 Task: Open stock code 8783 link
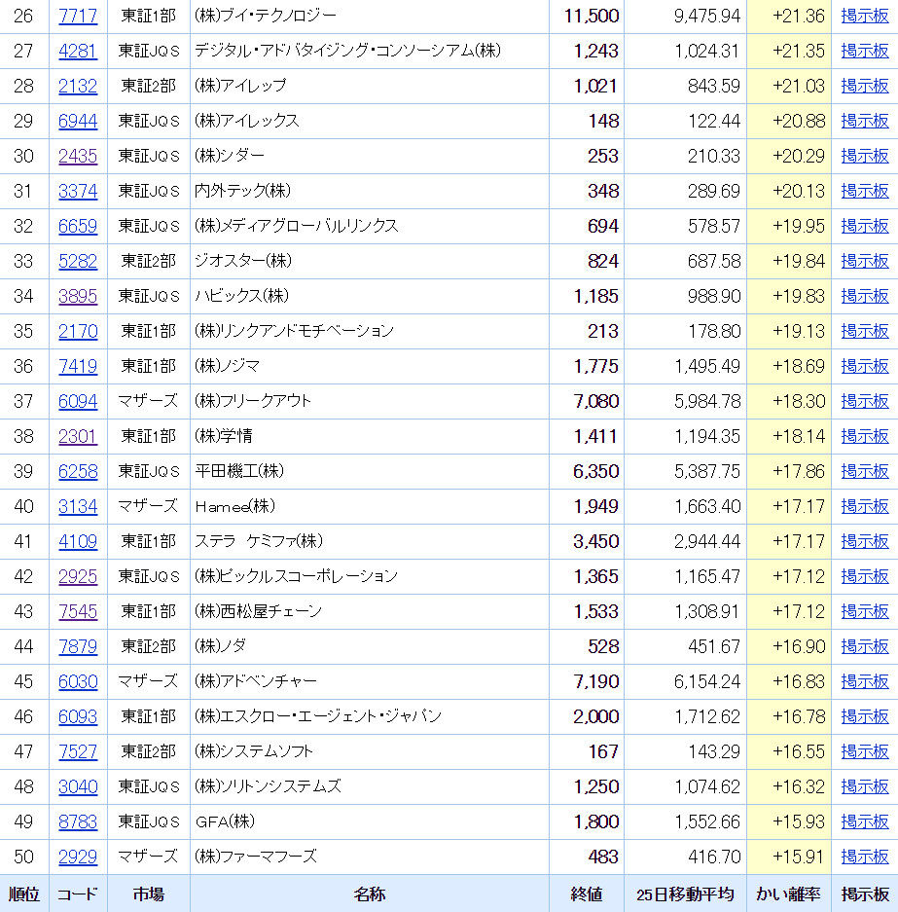pyautogui.click(x=78, y=821)
